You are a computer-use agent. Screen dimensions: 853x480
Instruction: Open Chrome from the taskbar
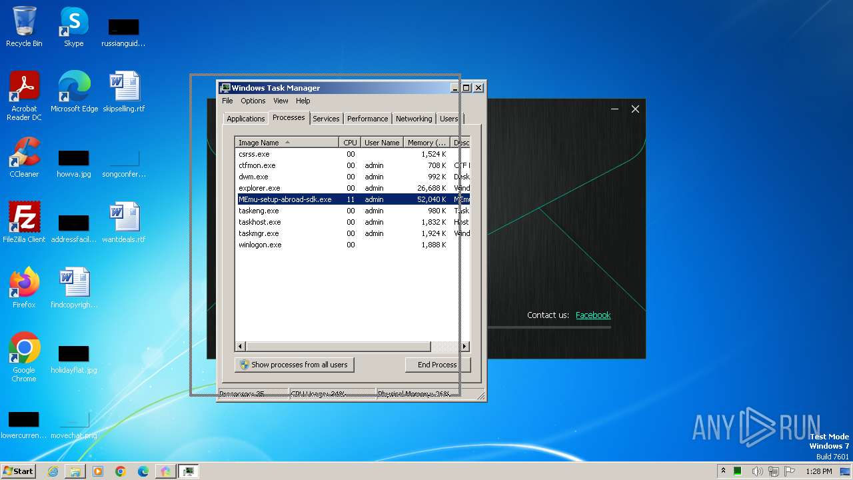click(121, 471)
